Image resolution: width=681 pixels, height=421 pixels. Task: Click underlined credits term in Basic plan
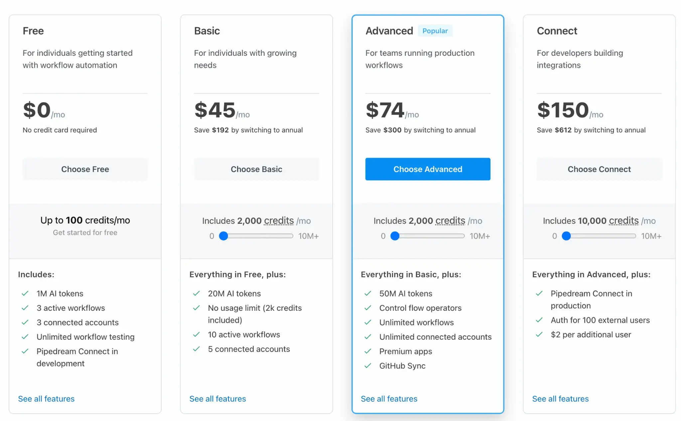coord(279,221)
